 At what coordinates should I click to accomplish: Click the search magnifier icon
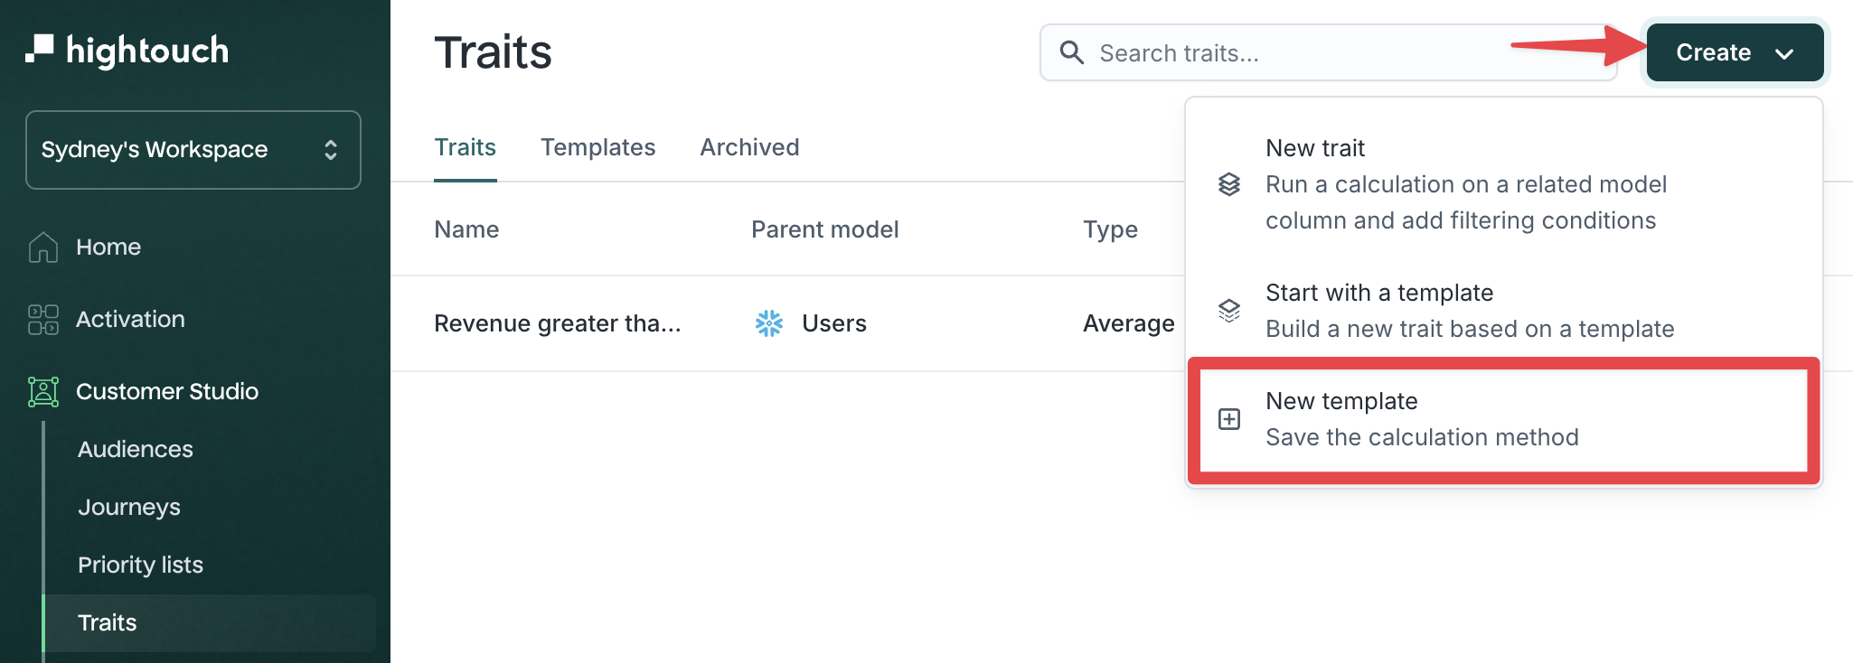(x=1071, y=52)
